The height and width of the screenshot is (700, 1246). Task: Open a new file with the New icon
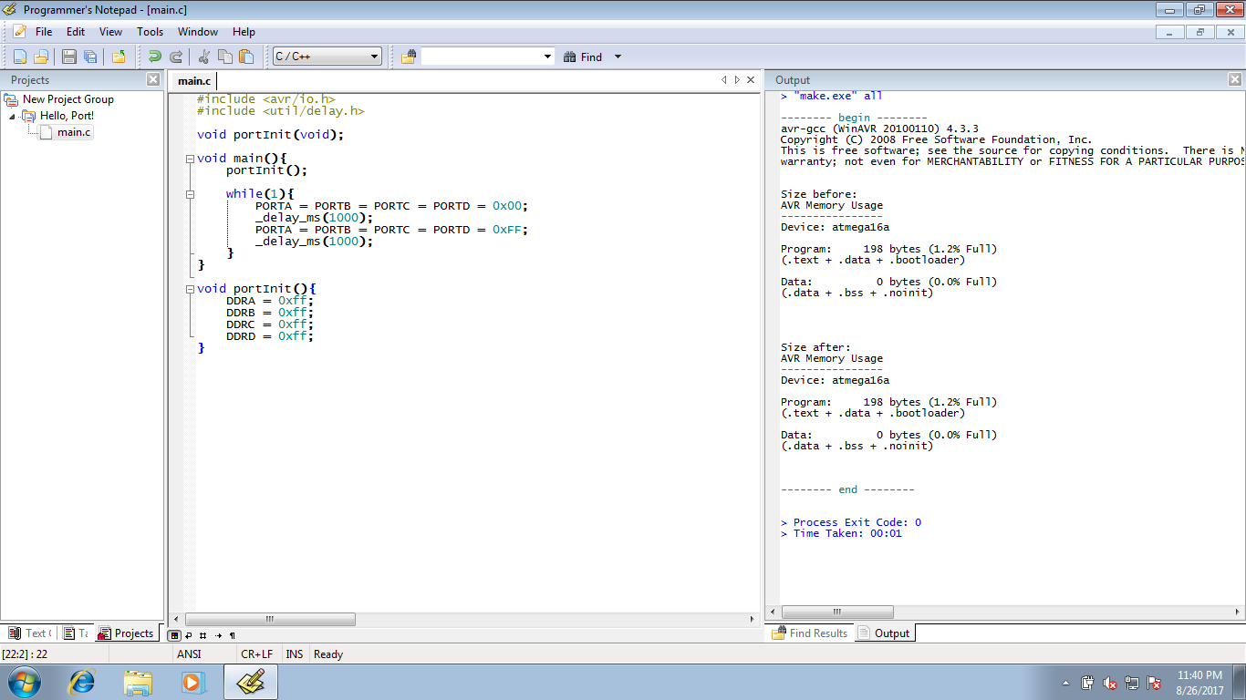[x=20, y=56]
